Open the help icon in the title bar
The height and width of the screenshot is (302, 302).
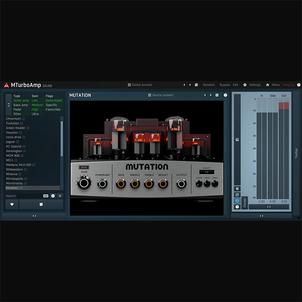coord(299,85)
